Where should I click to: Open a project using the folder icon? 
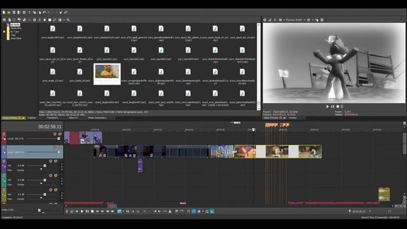tap(9, 12)
